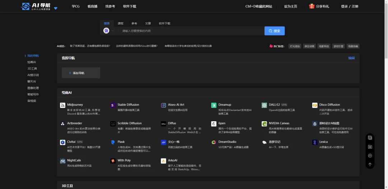
Task: Select the 场景地编 hot tag
Action: point(353,46)
